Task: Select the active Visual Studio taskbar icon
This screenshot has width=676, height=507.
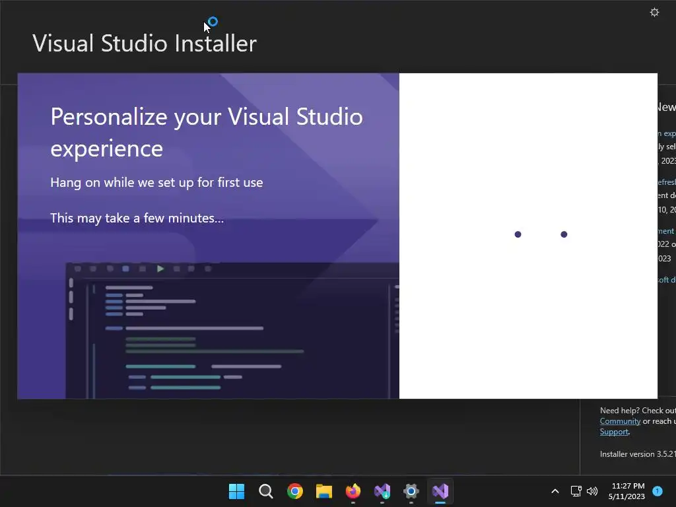Action: tap(440, 491)
